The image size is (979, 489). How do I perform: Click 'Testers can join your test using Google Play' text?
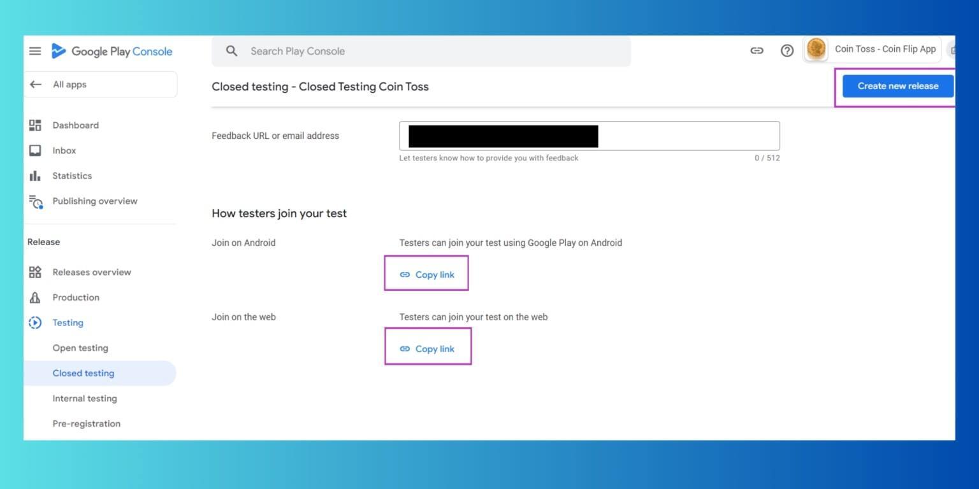511,243
